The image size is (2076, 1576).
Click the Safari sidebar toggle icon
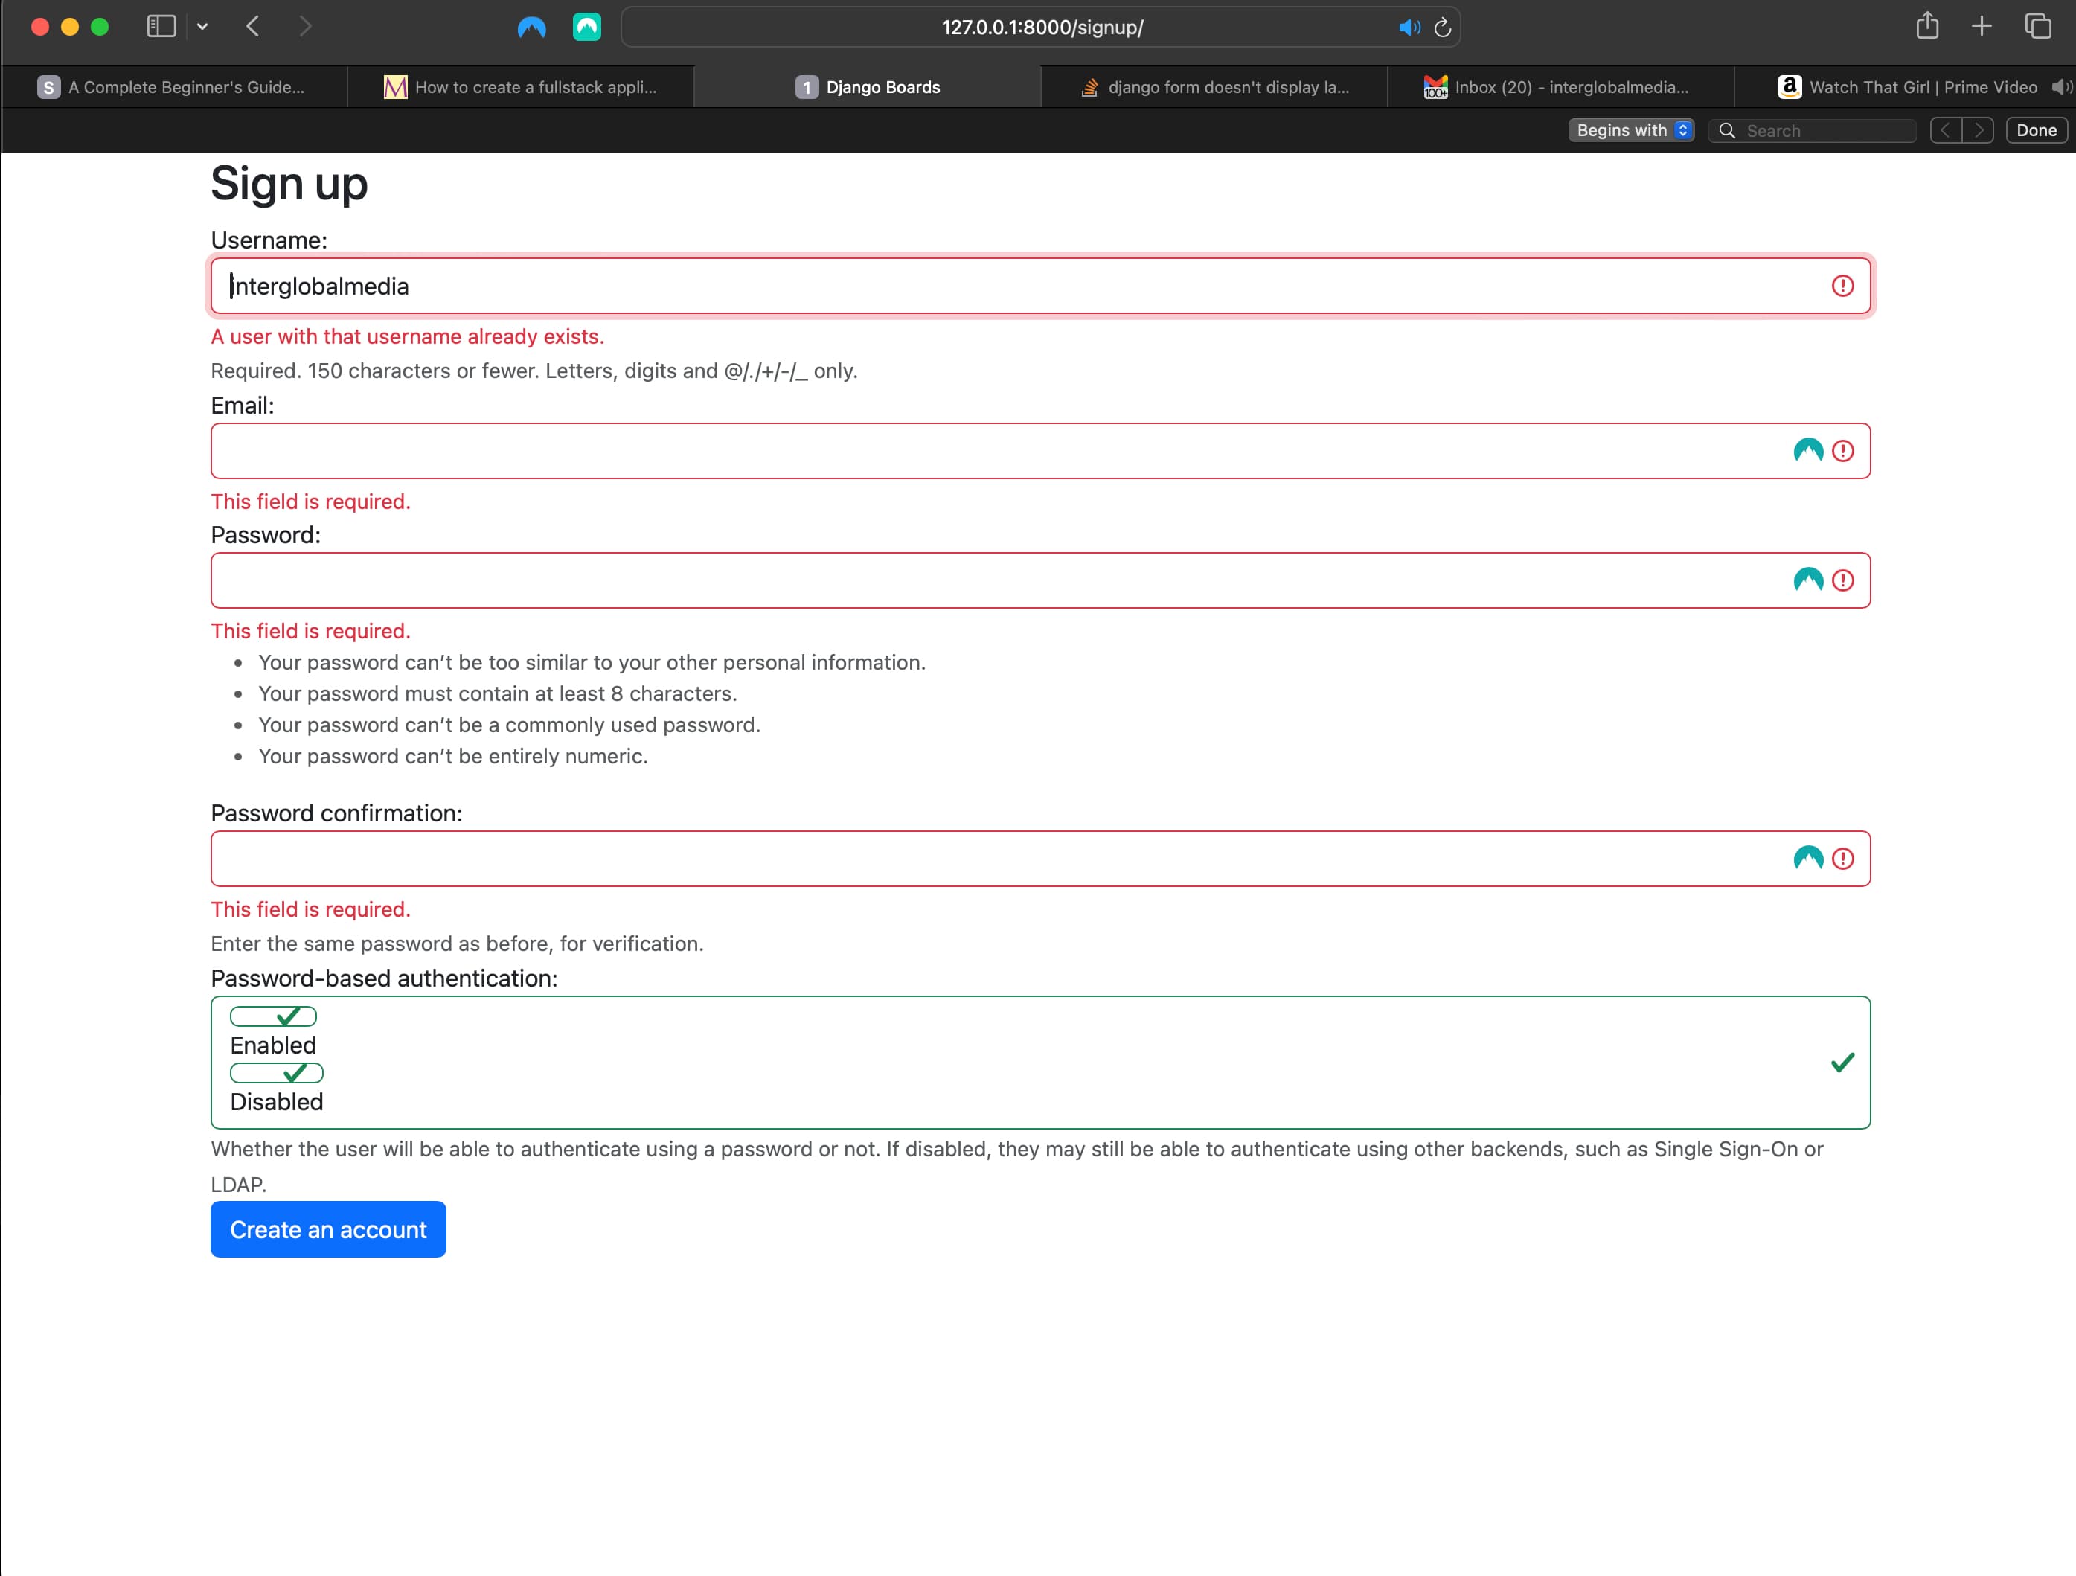tap(161, 26)
